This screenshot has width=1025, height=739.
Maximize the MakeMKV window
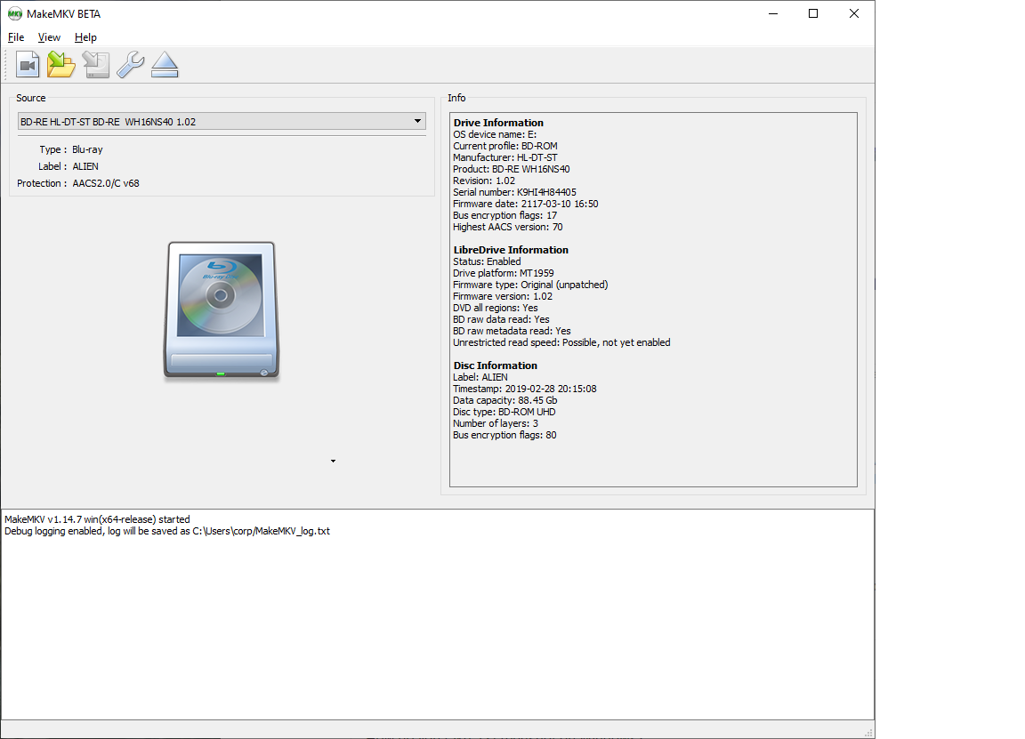(x=813, y=13)
